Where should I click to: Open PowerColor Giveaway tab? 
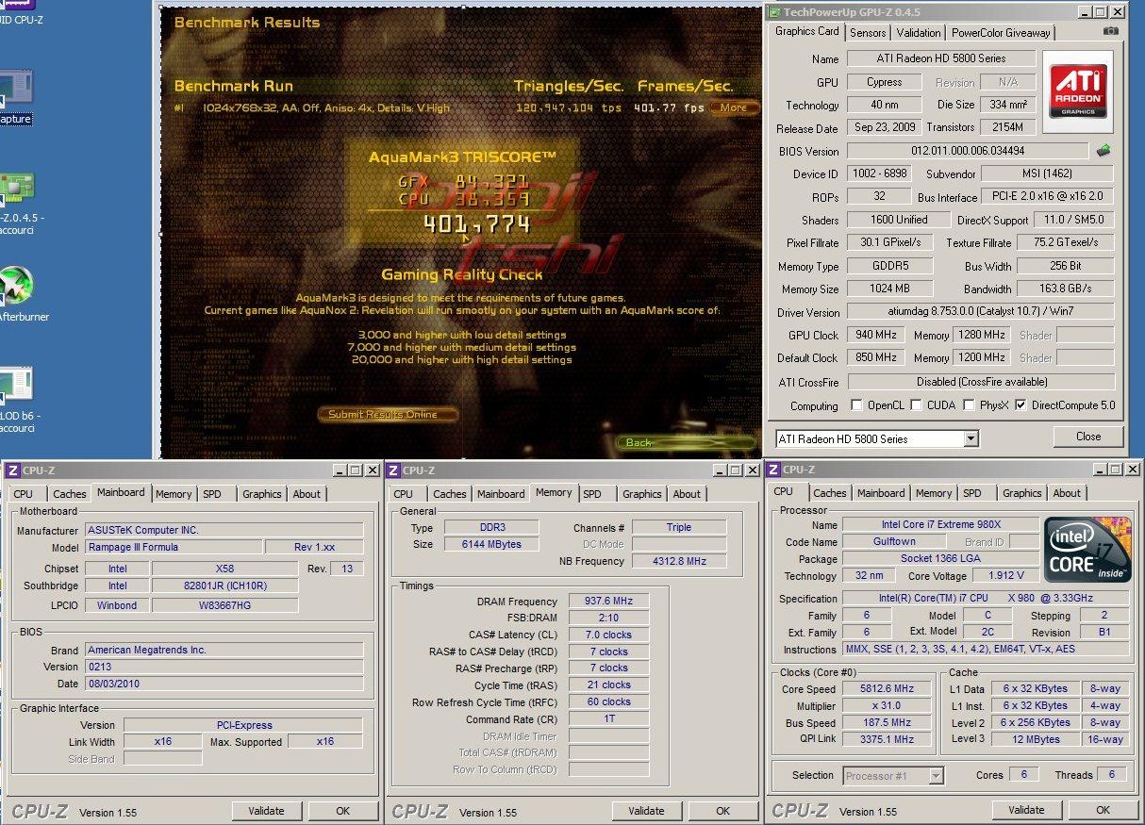[1001, 32]
